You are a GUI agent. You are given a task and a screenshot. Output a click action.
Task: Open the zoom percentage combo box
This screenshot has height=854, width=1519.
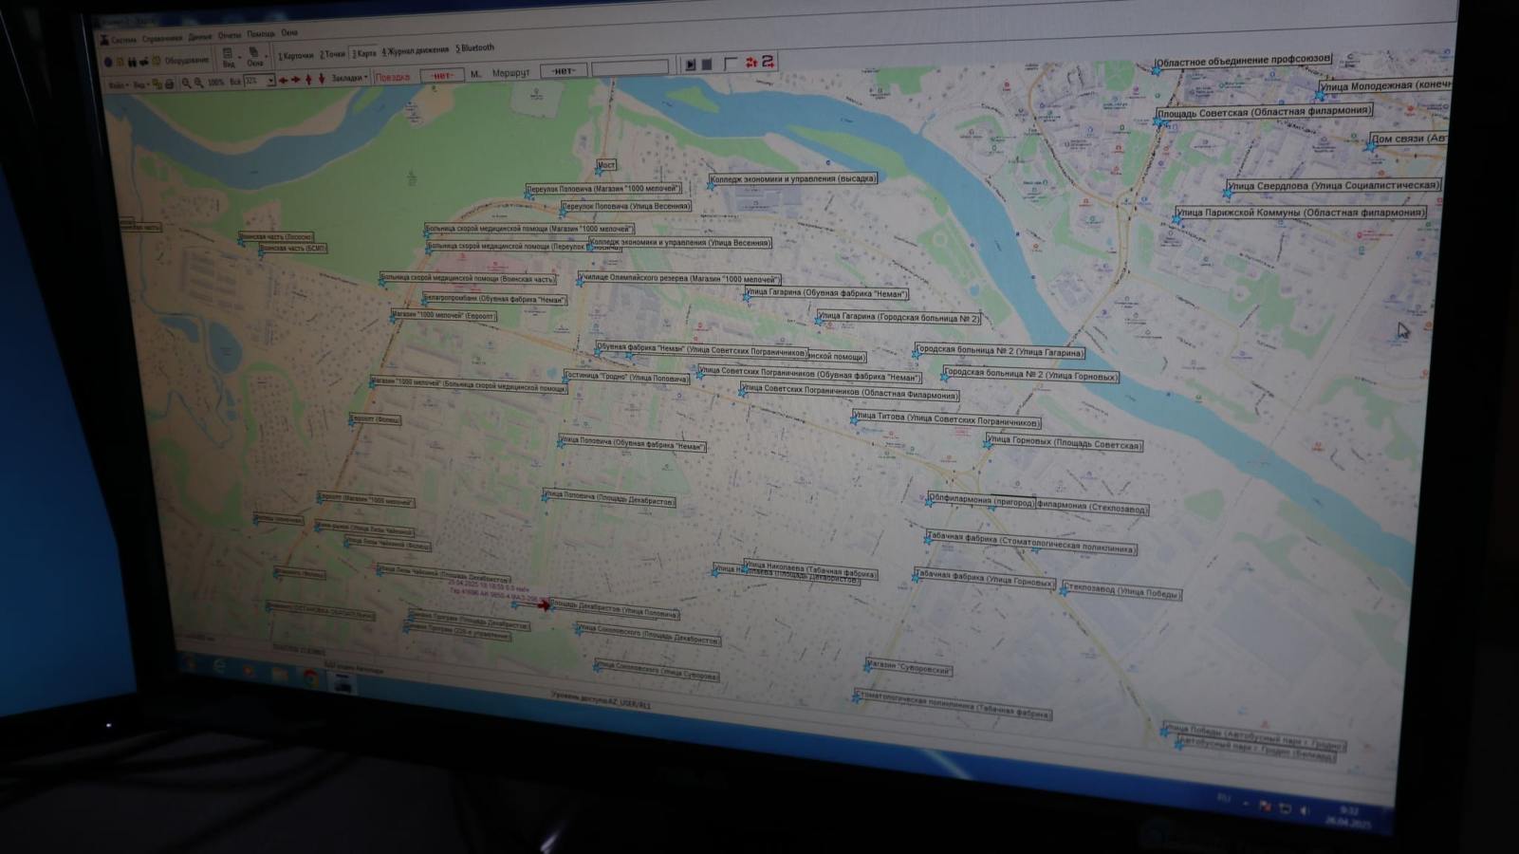coord(259,82)
